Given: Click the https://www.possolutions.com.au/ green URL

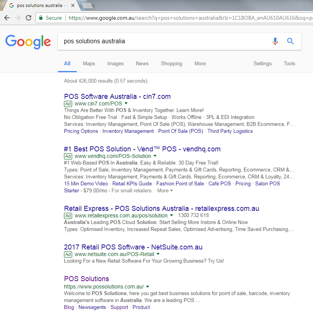Looking at the screenshot, I should [104, 287].
